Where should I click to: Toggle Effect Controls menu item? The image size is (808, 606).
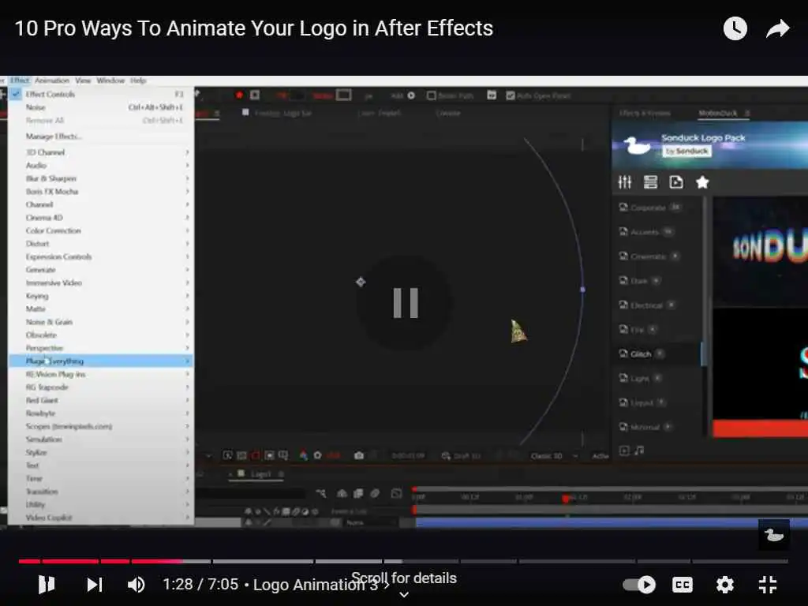101,95
